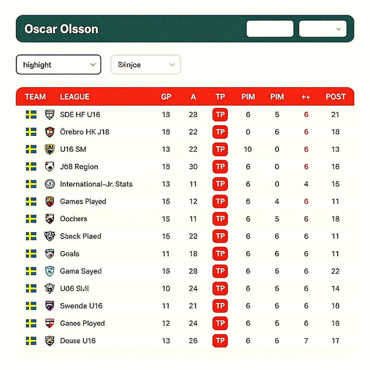Open the Stack Plaed league link
Screen dimensions: 370x370
pos(80,236)
